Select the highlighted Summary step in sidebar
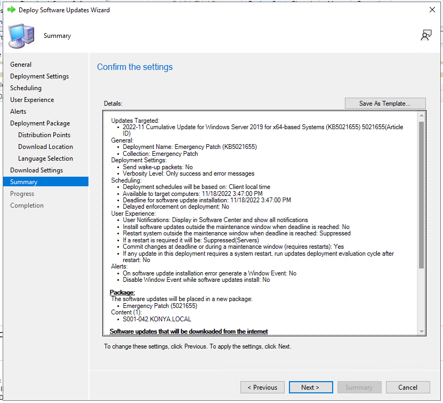This screenshot has height=403, width=443. [x=46, y=182]
